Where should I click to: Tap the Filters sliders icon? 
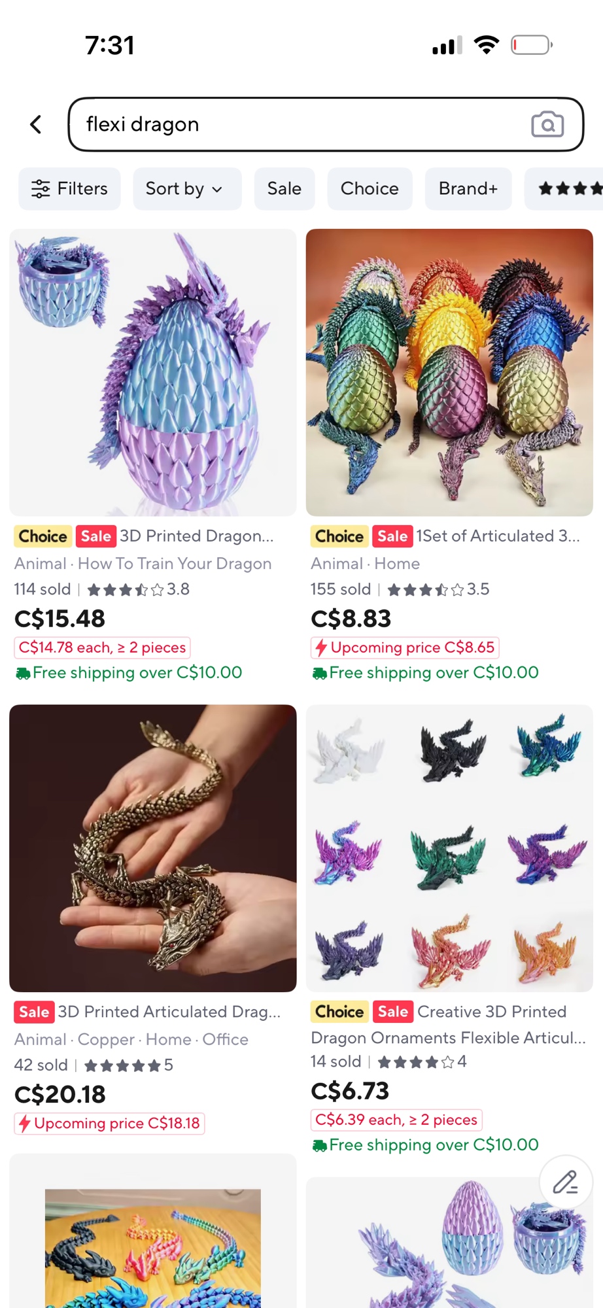coord(41,188)
